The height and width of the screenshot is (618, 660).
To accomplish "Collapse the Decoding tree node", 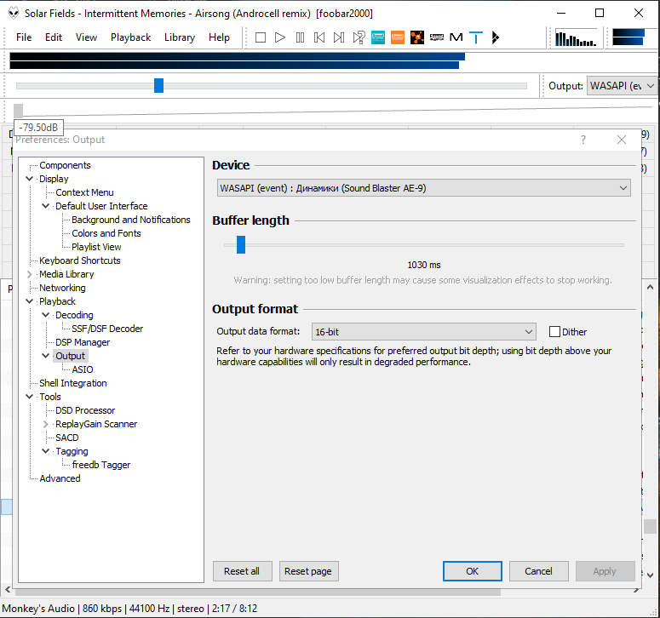I will [x=45, y=315].
